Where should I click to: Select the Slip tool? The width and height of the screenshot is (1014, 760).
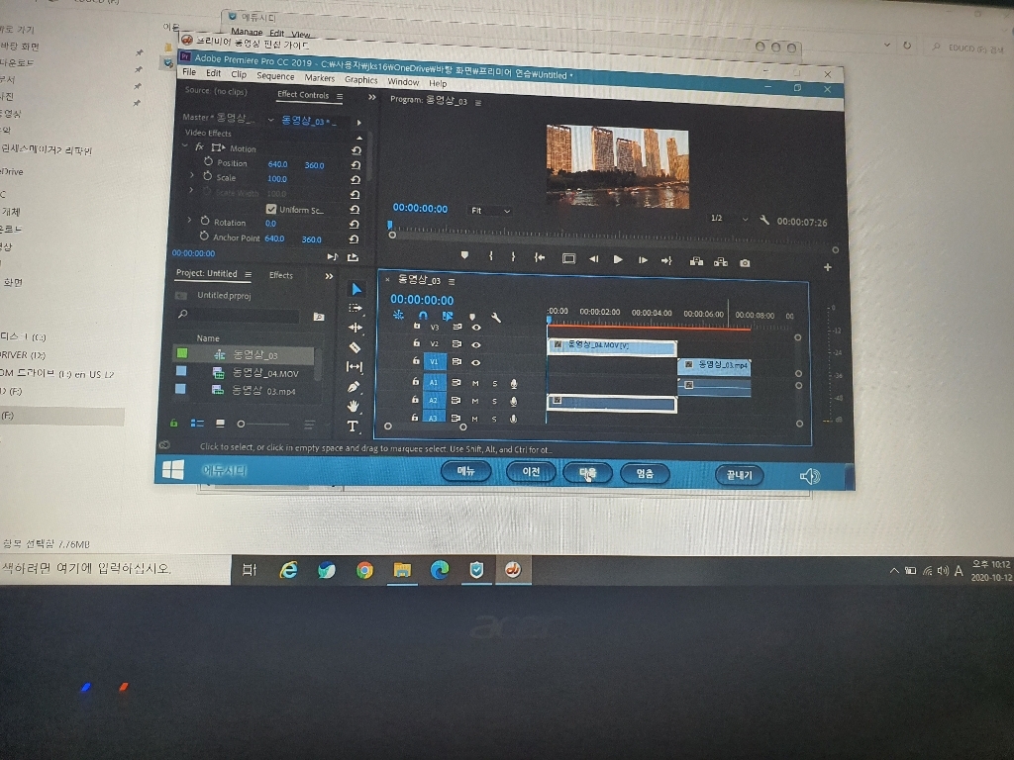click(x=355, y=367)
